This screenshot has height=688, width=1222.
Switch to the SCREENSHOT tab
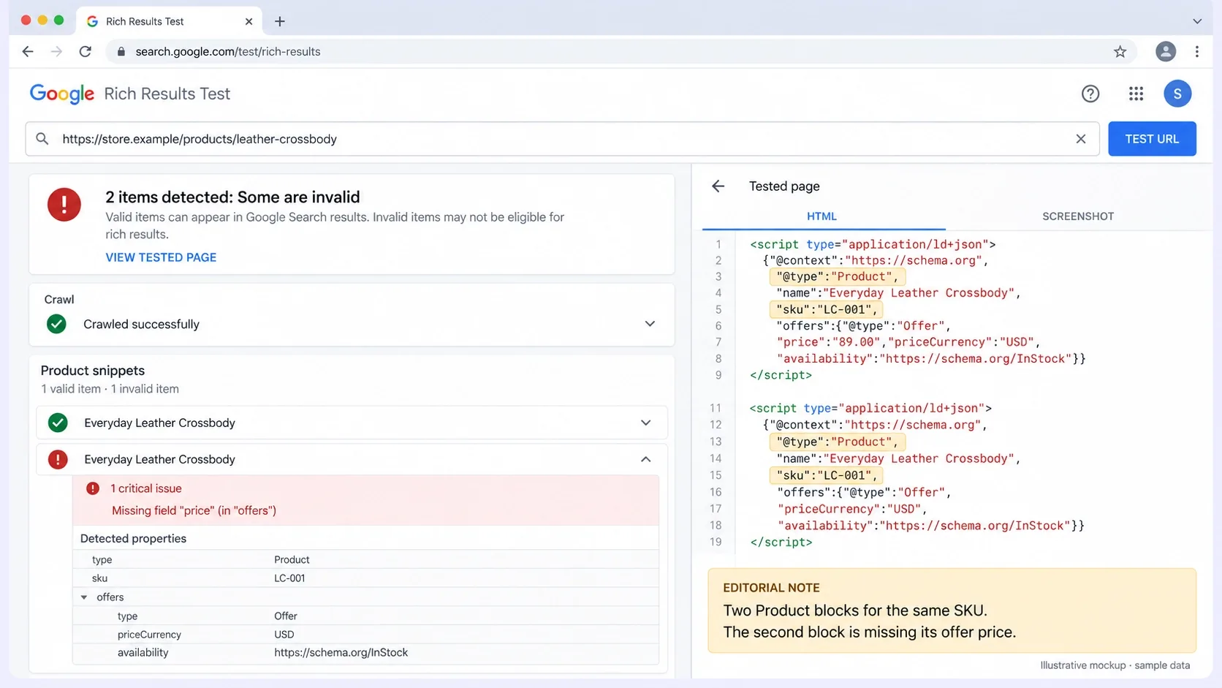(1078, 216)
